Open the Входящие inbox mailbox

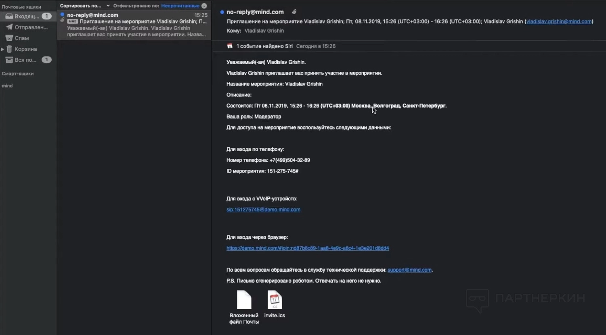tap(27, 17)
